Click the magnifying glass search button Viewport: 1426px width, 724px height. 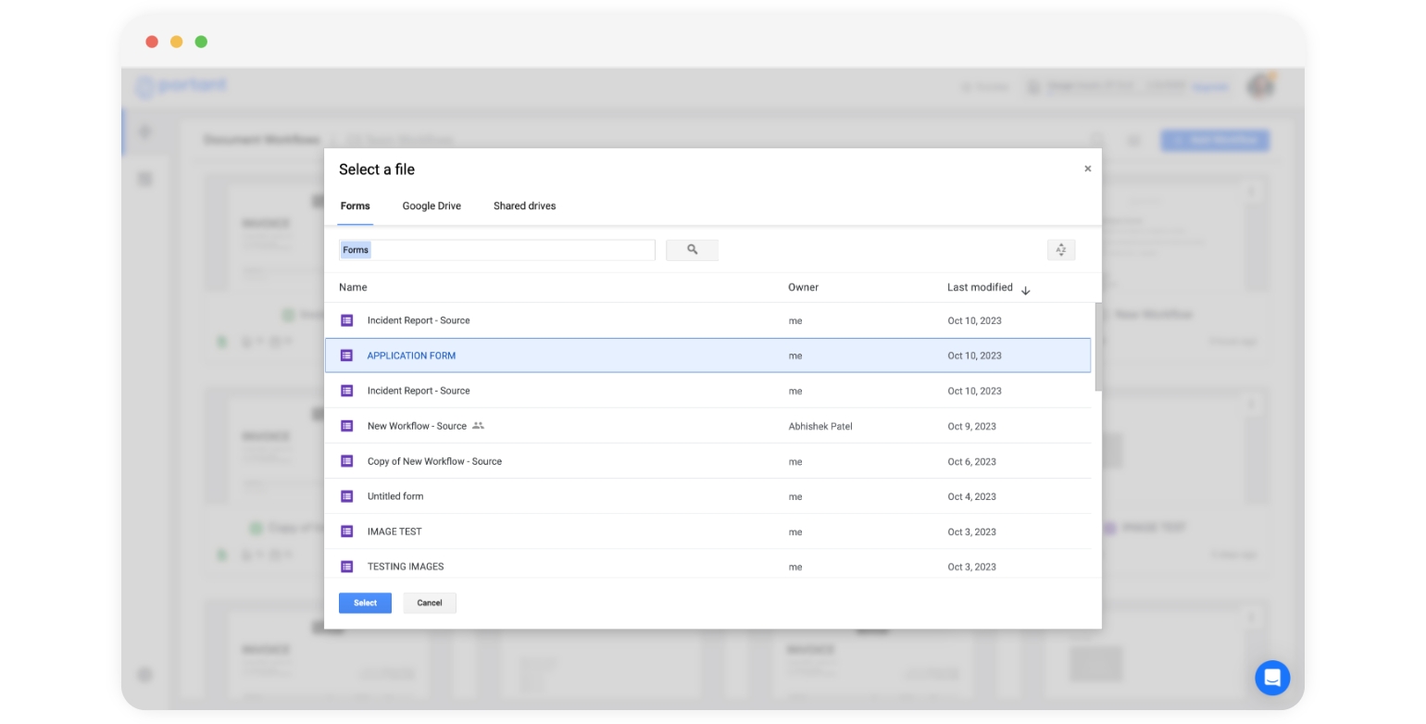click(x=692, y=250)
